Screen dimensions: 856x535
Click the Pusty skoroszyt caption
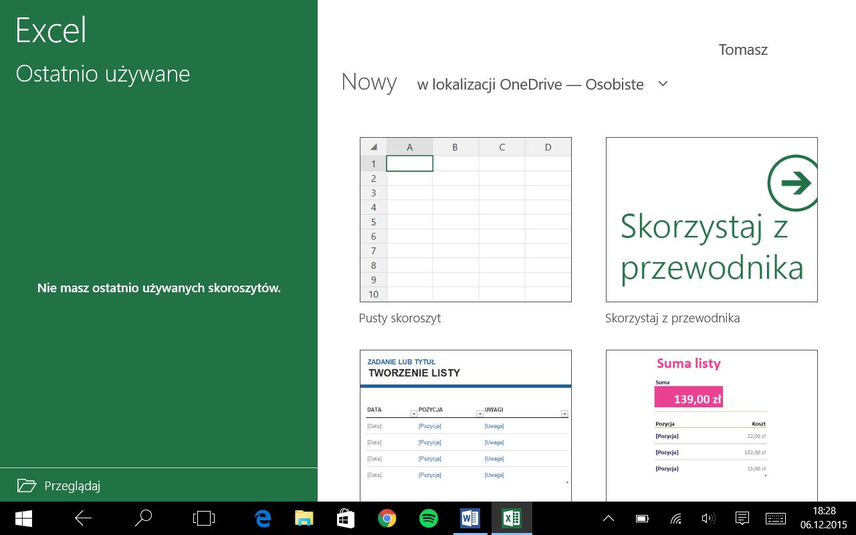pos(400,318)
